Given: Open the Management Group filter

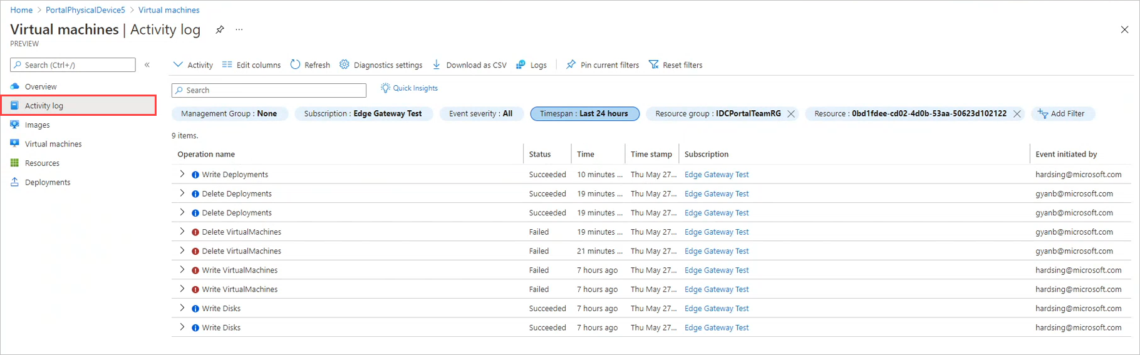Looking at the screenshot, I should point(229,113).
